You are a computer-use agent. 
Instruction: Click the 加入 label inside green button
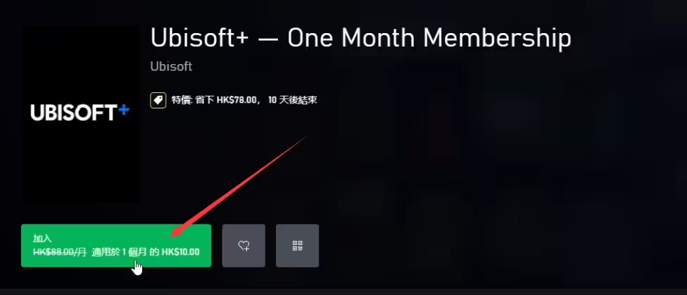pyautogui.click(x=42, y=239)
